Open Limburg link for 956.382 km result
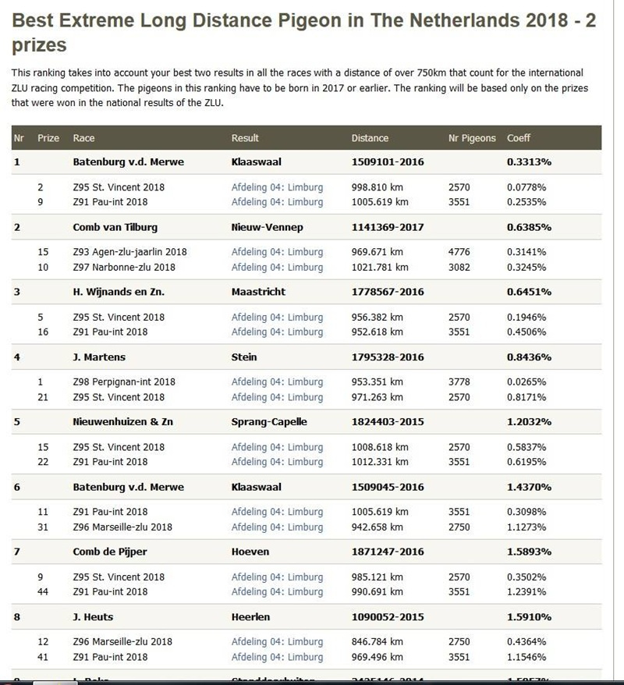The height and width of the screenshot is (685, 624). click(277, 318)
